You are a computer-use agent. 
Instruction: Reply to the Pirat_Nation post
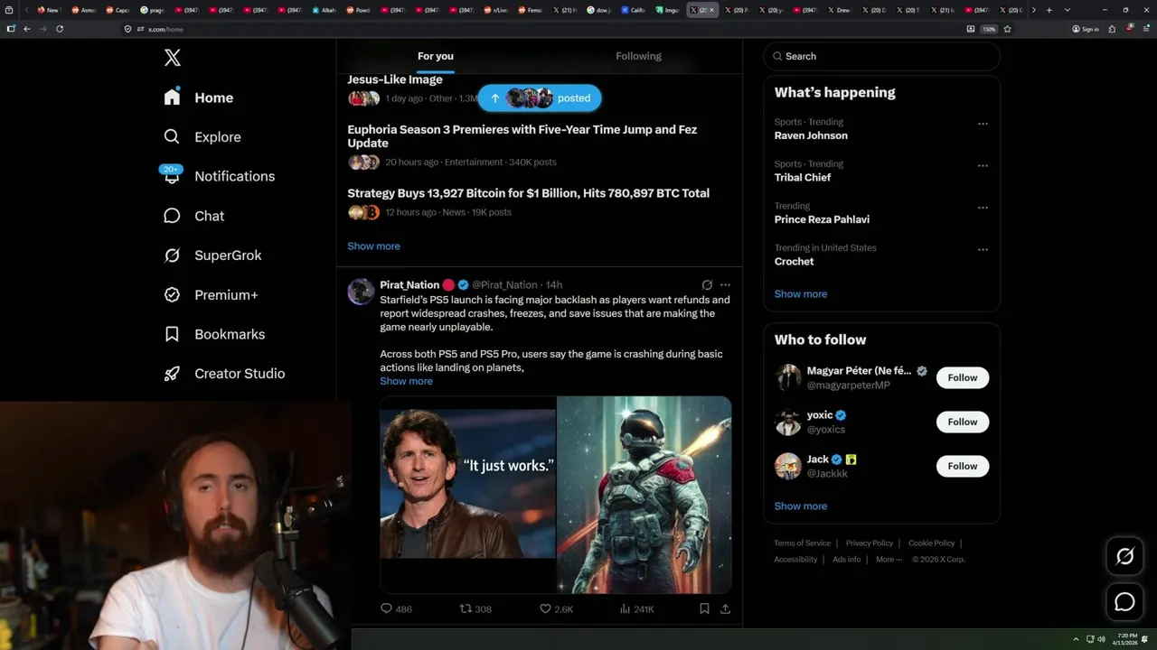(396, 609)
